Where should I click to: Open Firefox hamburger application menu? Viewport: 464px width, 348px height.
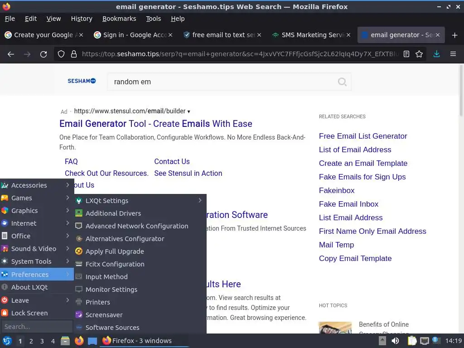click(453, 54)
